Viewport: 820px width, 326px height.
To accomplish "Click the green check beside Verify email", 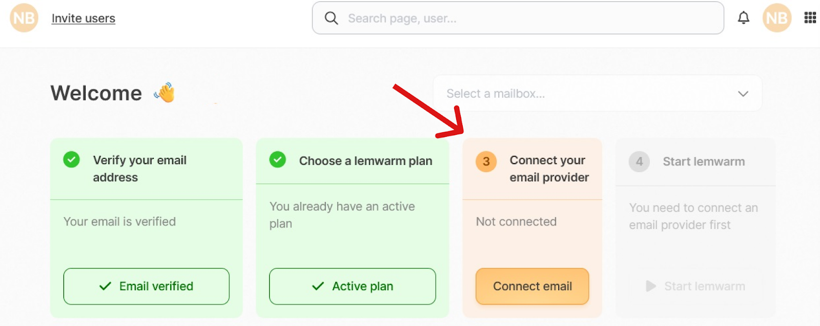I will [72, 159].
